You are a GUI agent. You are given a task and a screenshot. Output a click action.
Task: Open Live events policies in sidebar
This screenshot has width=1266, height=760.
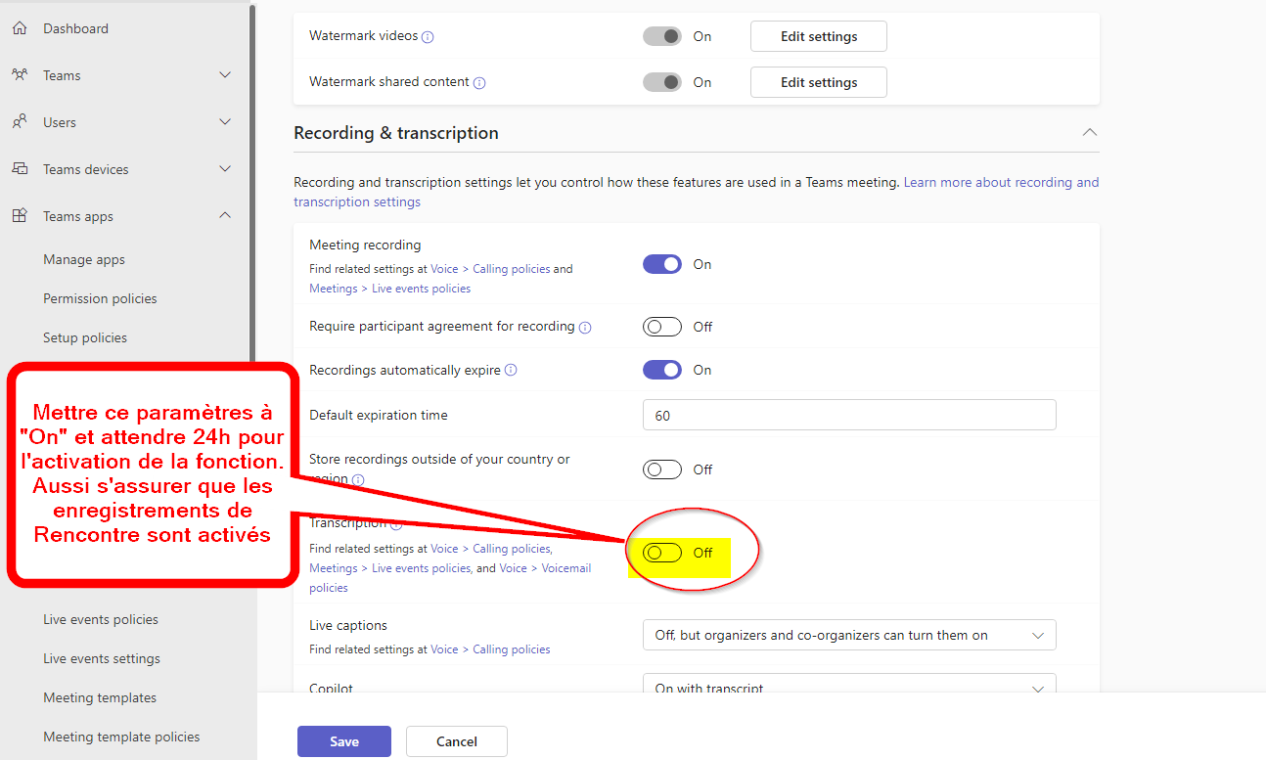tap(101, 619)
